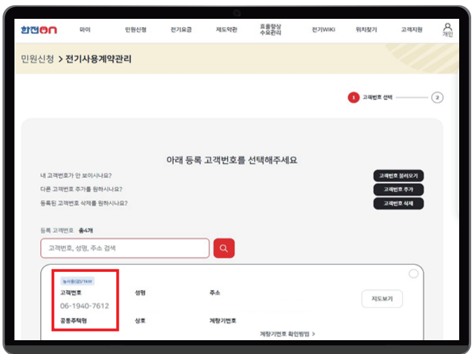This screenshot has height=354, width=473.
Task: Open the 전기요금 menu
Action: point(181,29)
